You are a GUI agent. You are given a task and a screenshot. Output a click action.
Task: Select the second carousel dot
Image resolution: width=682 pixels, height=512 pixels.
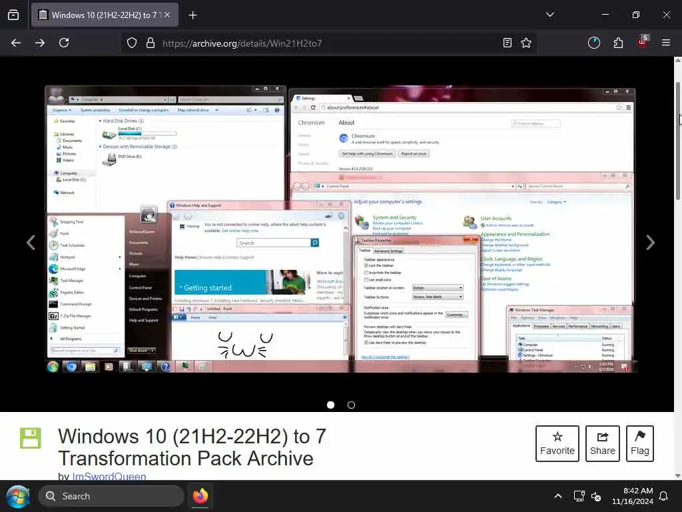coord(351,405)
